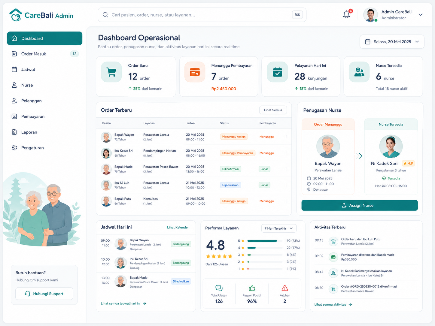Open row menu for Ibu Ni Luh order
435x326 pixels.
(286, 185)
